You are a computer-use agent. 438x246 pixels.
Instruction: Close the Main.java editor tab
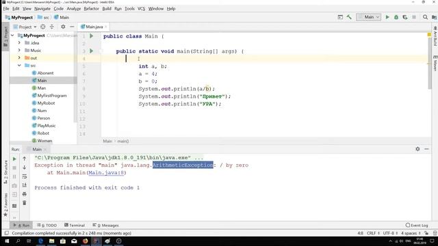pyautogui.click(x=106, y=27)
